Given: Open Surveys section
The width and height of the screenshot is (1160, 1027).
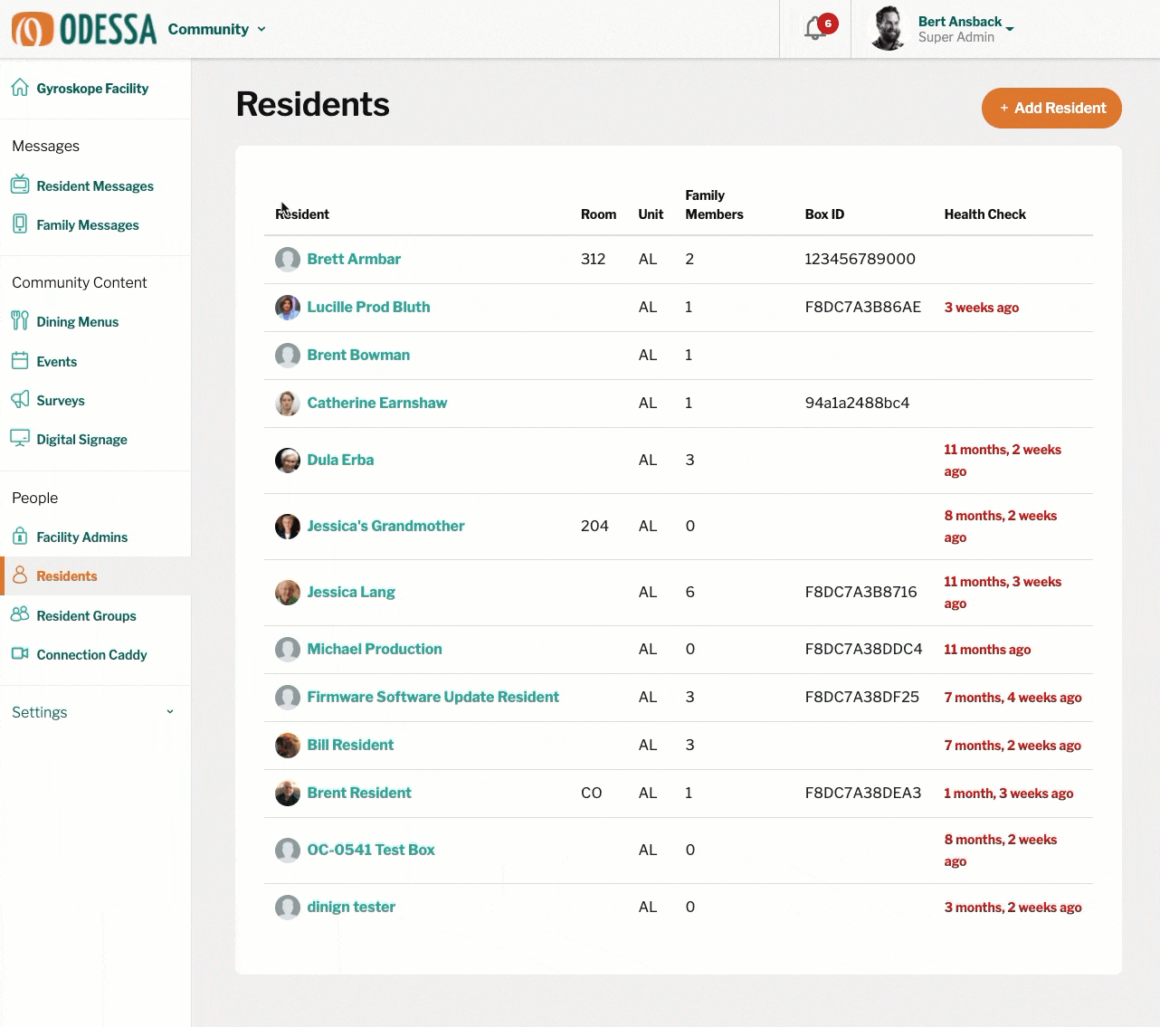Looking at the screenshot, I should coord(61,400).
